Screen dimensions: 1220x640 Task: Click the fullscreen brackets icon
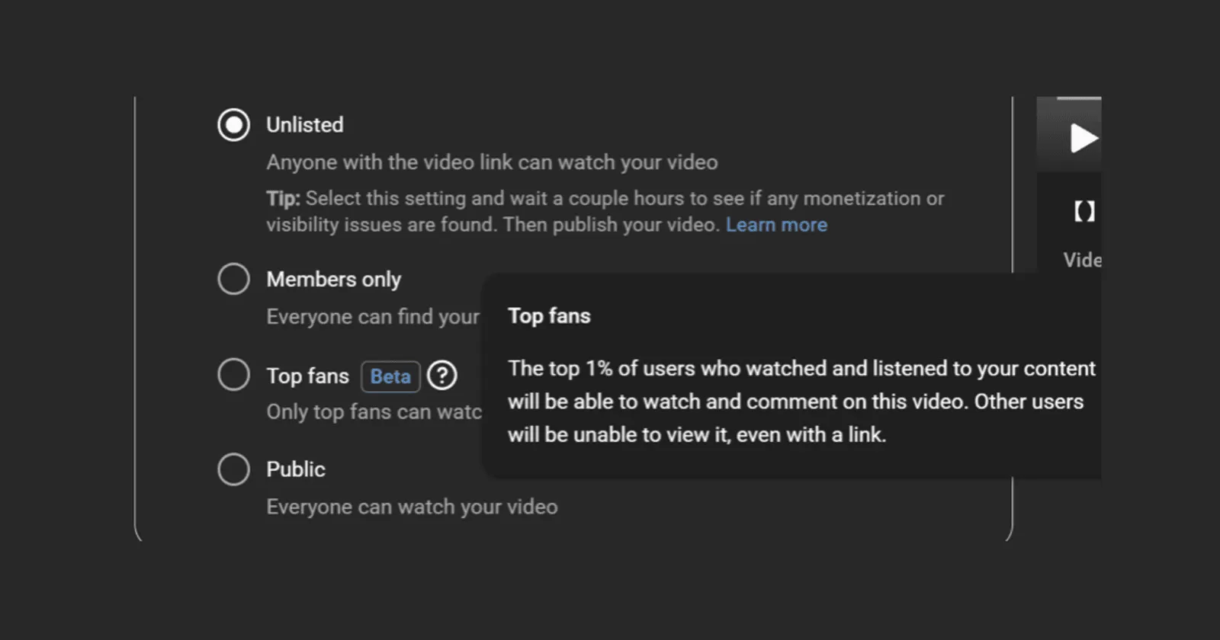[x=1084, y=211]
